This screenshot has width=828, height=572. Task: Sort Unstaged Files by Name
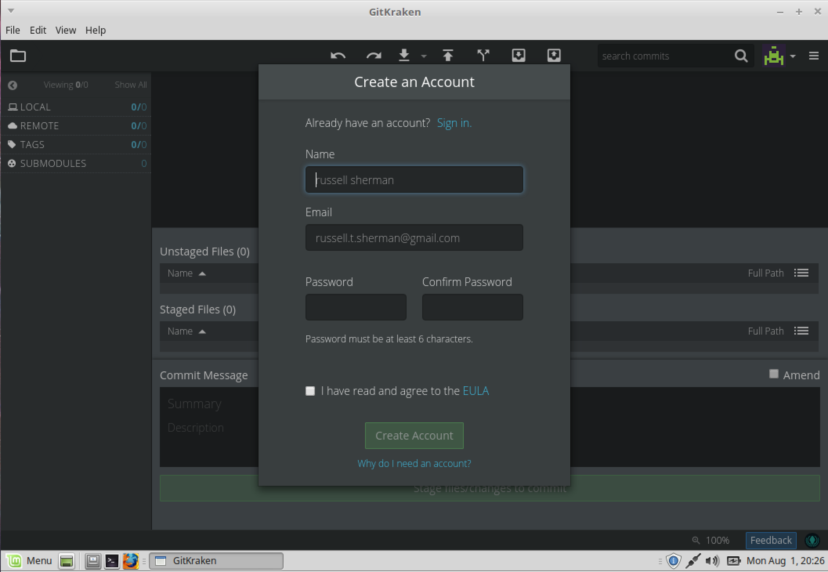tap(186, 273)
